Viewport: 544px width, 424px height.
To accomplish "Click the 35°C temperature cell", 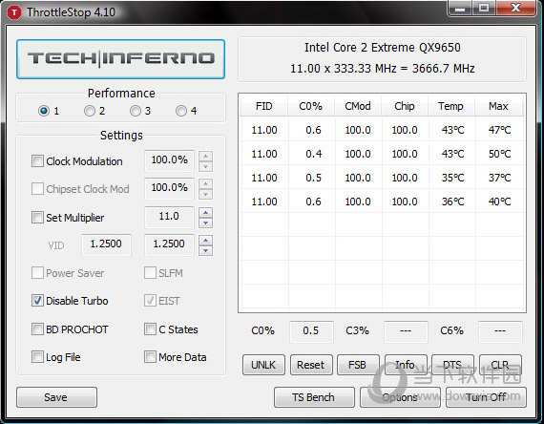I will tap(452, 178).
